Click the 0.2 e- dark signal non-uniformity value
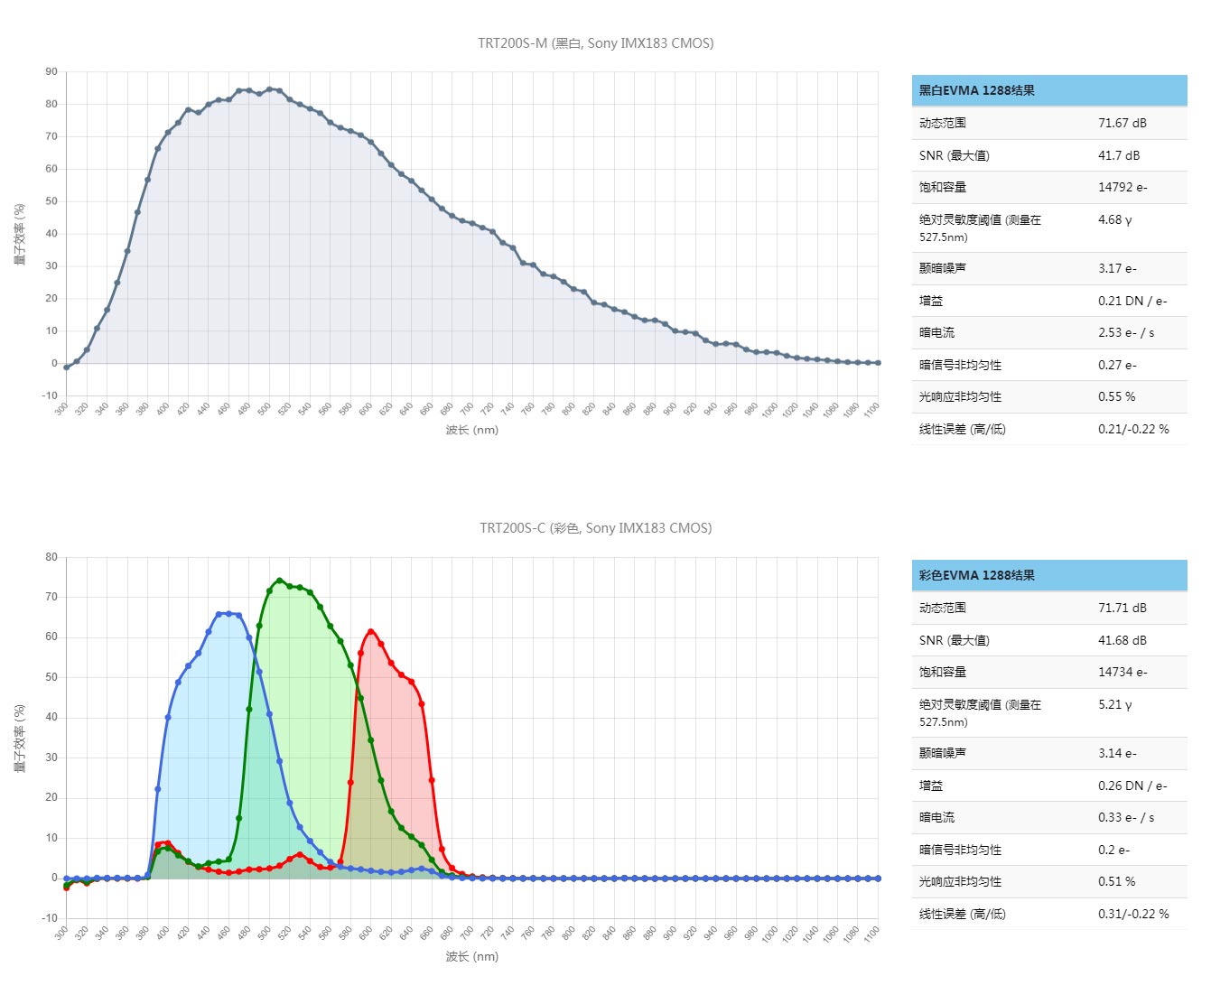The width and height of the screenshot is (1211, 1004). tap(1113, 850)
